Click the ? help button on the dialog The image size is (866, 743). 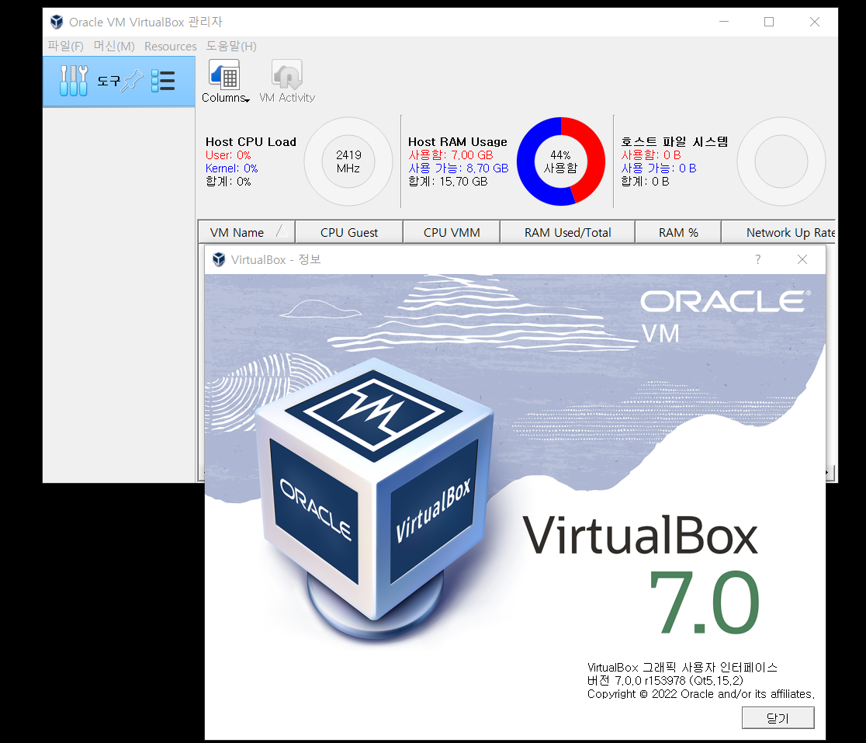(757, 259)
